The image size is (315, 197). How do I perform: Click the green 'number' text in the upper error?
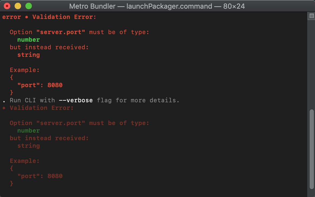29,40
